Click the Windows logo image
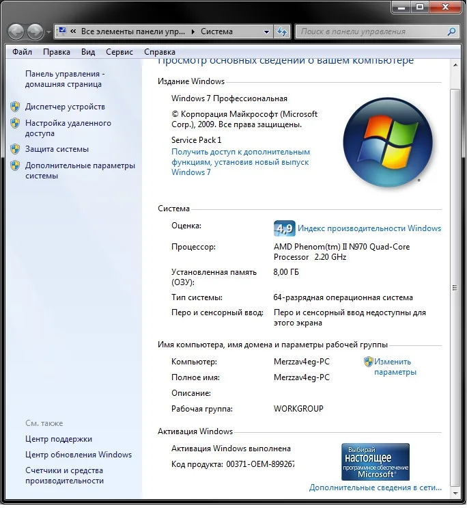The image size is (467, 508). 387,142
